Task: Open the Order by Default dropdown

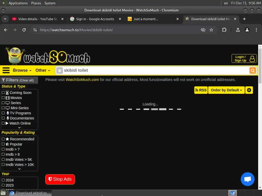Action: point(226,90)
